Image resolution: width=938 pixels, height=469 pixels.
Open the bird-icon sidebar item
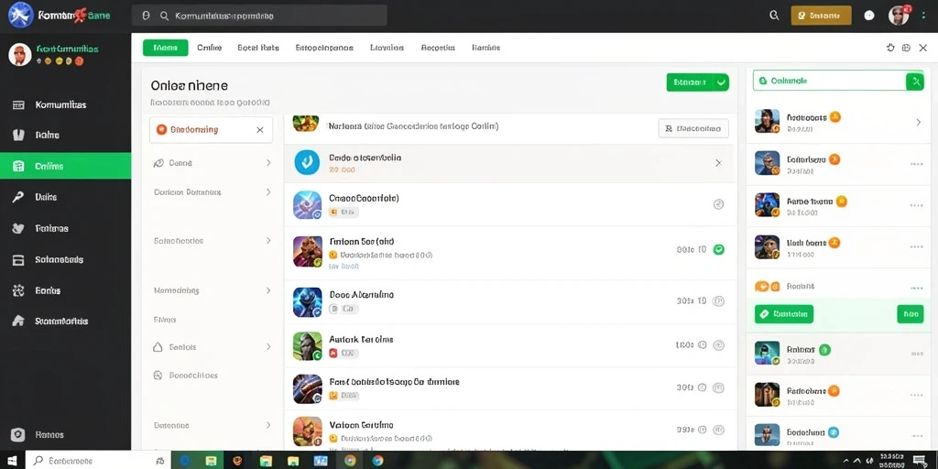pyautogui.click(x=65, y=228)
